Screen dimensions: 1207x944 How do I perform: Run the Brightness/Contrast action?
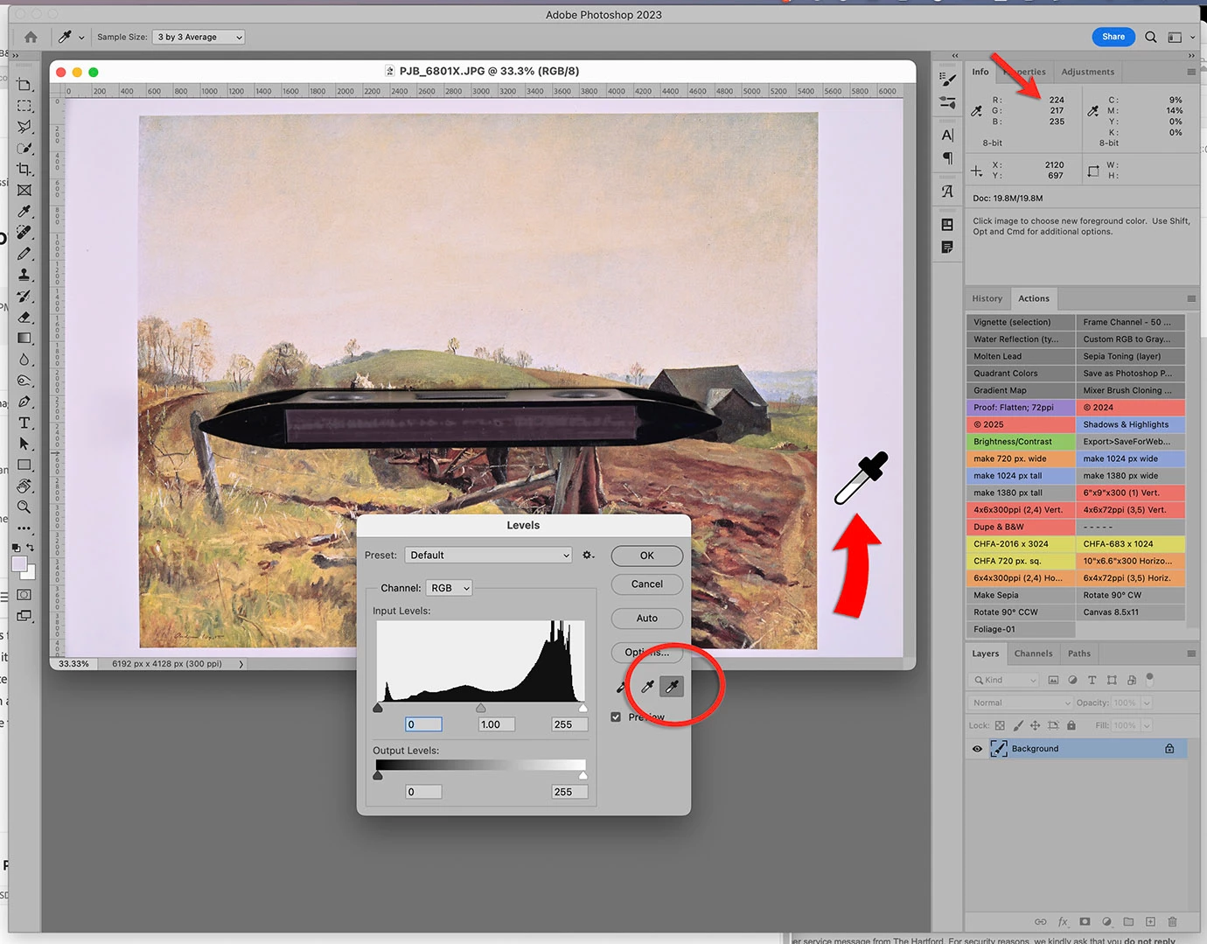click(1020, 442)
